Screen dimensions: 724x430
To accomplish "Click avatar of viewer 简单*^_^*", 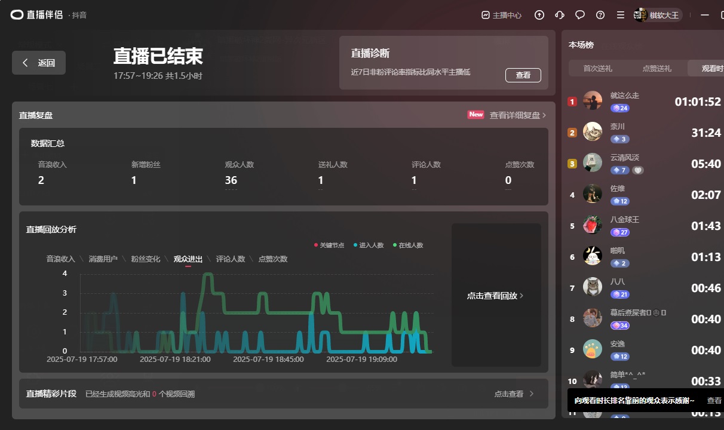I will coord(593,379).
